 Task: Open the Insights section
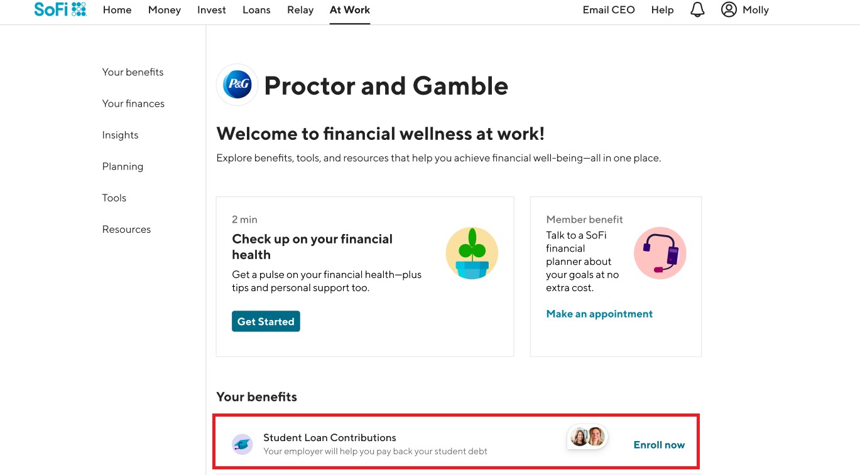tap(120, 134)
